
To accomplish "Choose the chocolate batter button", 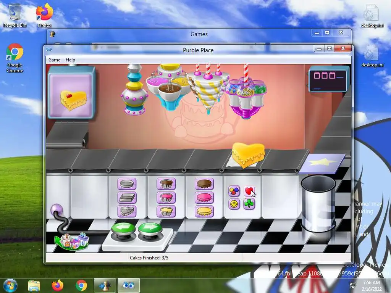I will point(166,184).
